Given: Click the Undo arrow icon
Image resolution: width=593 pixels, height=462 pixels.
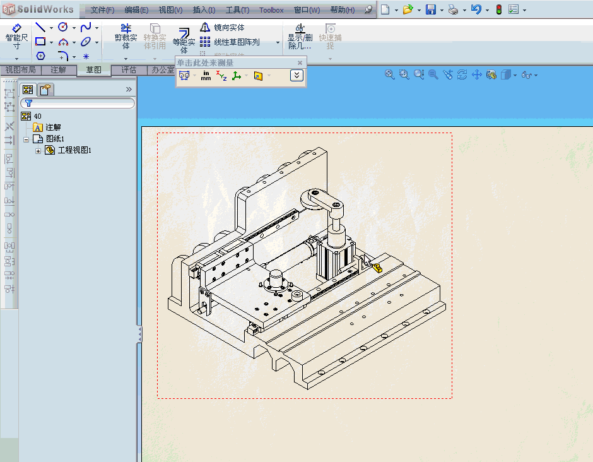Looking at the screenshot, I should (476, 9).
